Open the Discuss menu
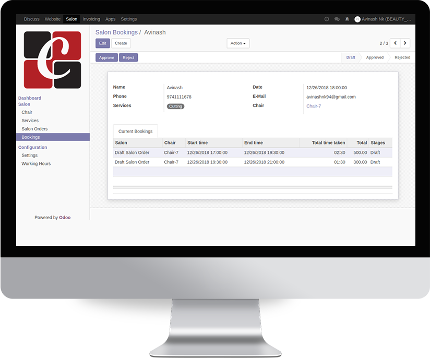Screen dimensions: 430x358 31,19
